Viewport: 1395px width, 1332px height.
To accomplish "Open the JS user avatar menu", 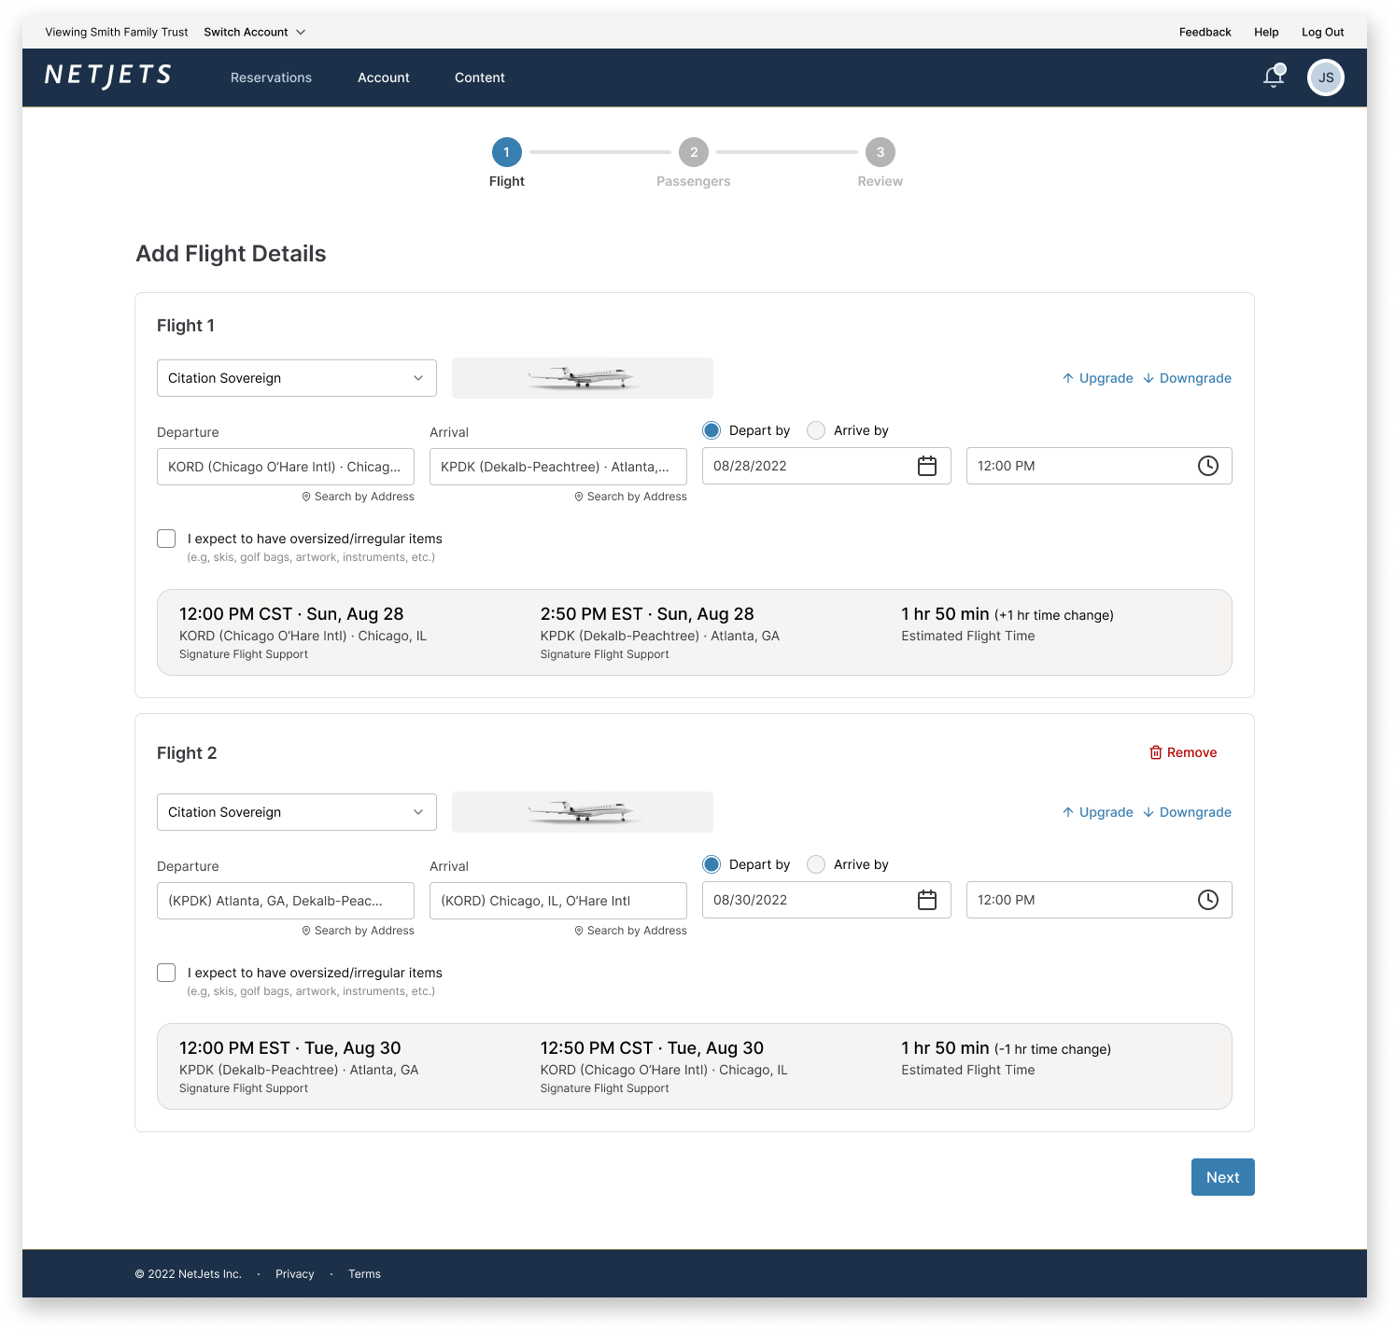I will 1325,77.
